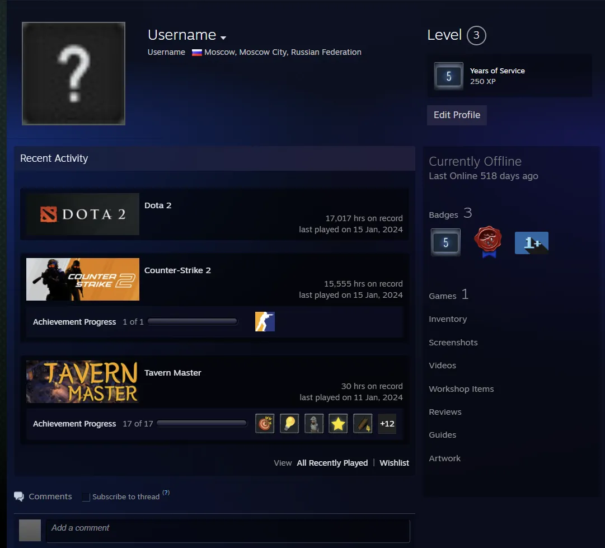The width and height of the screenshot is (605, 548).
Task: Open the Wishlist link
Action: point(394,463)
